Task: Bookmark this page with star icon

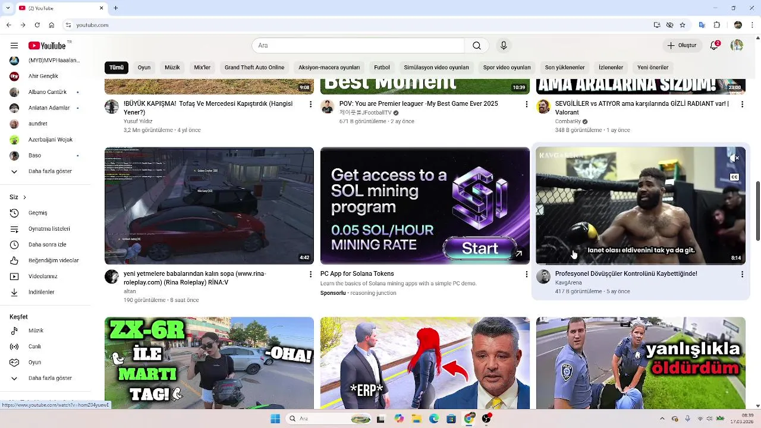Action: pos(683,25)
